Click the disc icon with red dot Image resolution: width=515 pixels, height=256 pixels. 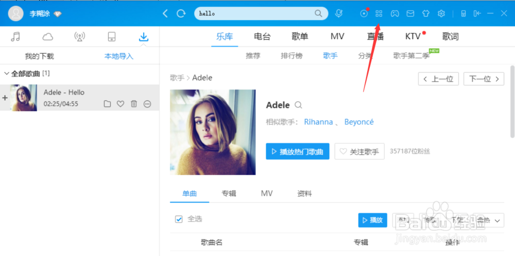[364, 13]
